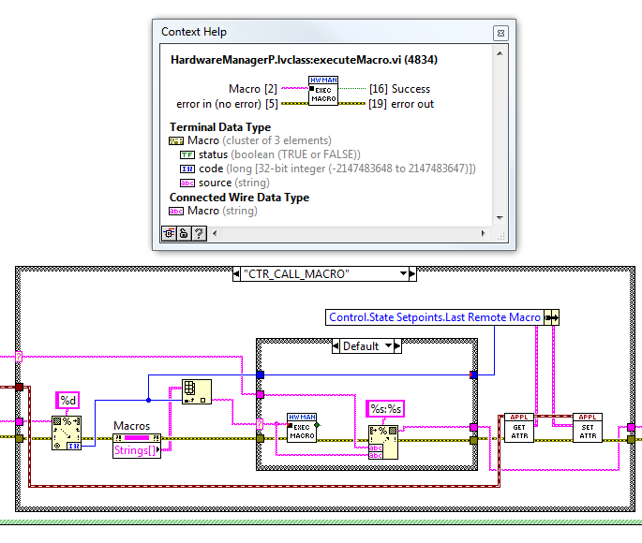
Task: Open the Default case selector dropdown
Action: point(388,346)
